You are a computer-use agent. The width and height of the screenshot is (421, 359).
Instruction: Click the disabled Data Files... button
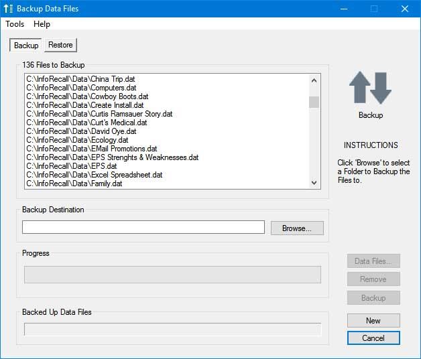[x=373, y=261]
